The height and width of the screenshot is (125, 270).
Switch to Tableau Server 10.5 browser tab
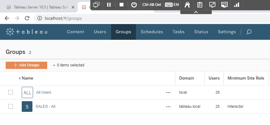[x=39, y=7]
